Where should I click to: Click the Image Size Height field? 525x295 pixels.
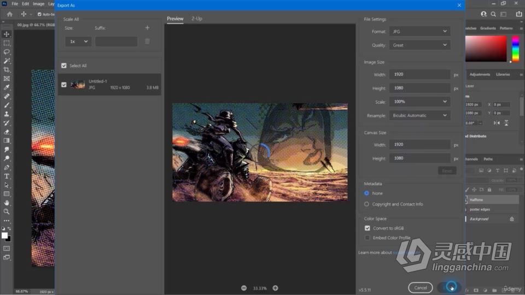[419, 88]
